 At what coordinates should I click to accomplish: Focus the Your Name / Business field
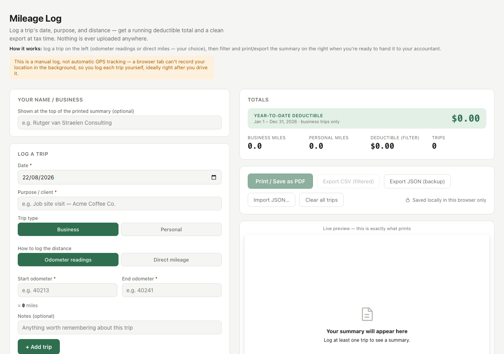120,122
